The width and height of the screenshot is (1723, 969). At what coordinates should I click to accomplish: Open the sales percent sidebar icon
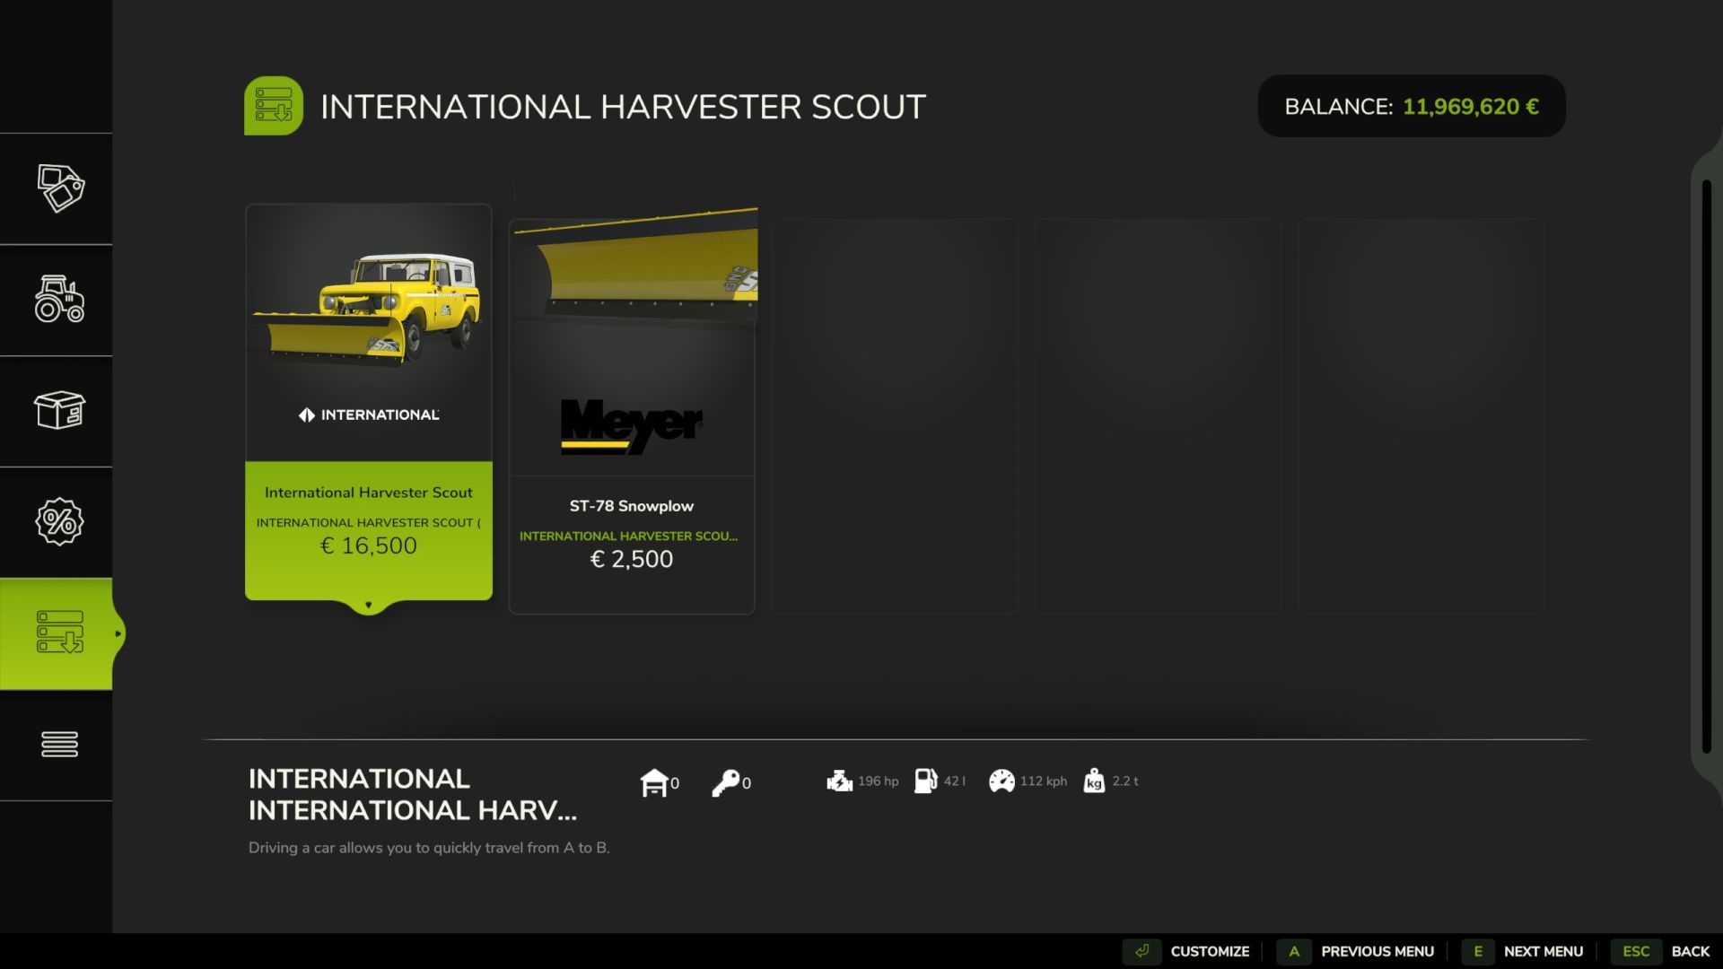click(x=58, y=521)
